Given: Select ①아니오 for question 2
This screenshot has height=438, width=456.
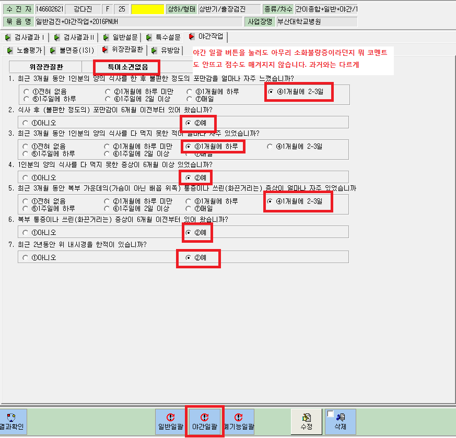Looking at the screenshot, I should (x=25, y=123).
